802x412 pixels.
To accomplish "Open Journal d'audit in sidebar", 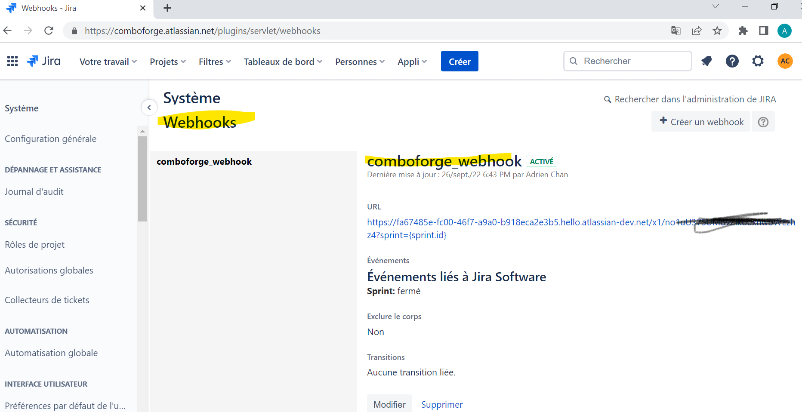I will (34, 192).
